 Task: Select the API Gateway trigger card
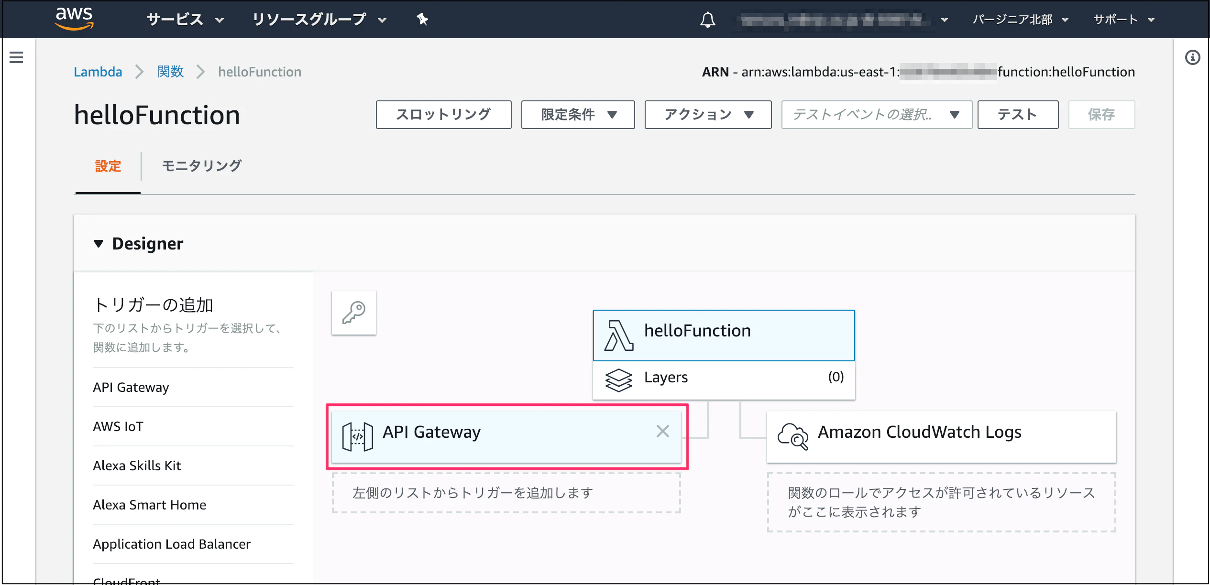(x=506, y=437)
